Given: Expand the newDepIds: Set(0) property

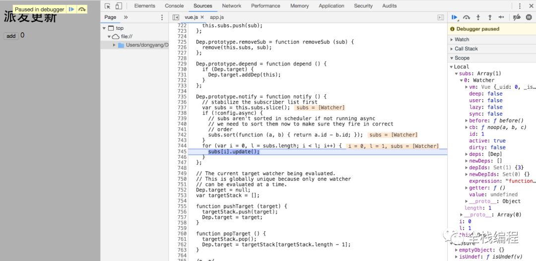Looking at the screenshot, I should click(x=467, y=175).
